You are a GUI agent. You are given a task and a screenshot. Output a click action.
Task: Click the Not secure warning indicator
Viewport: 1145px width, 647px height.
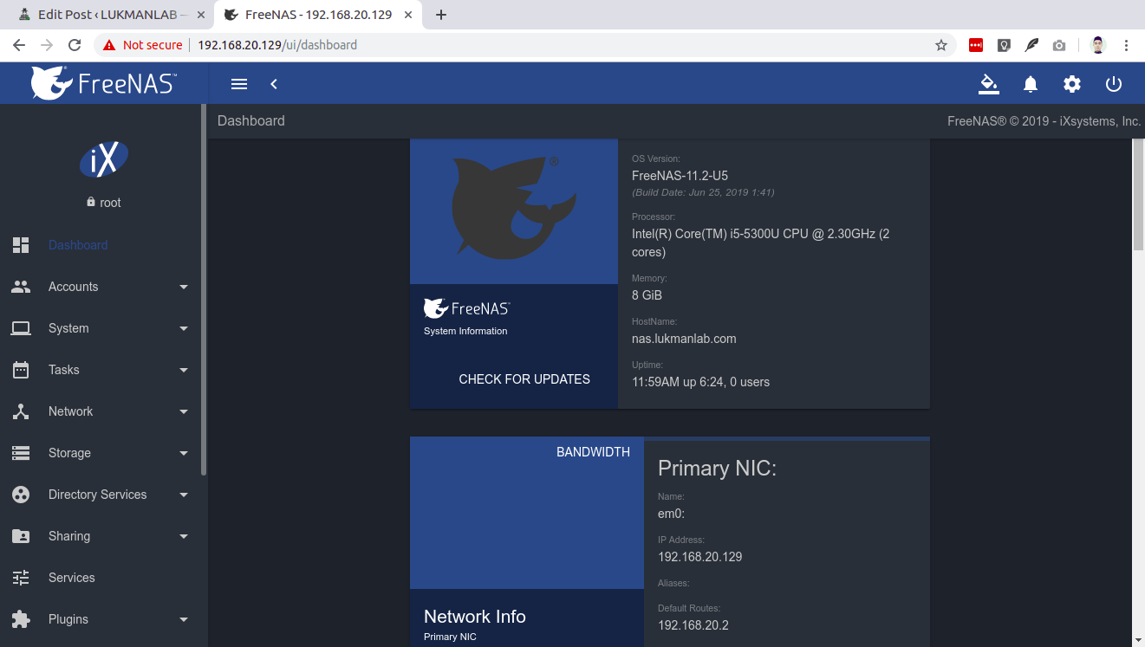143,45
